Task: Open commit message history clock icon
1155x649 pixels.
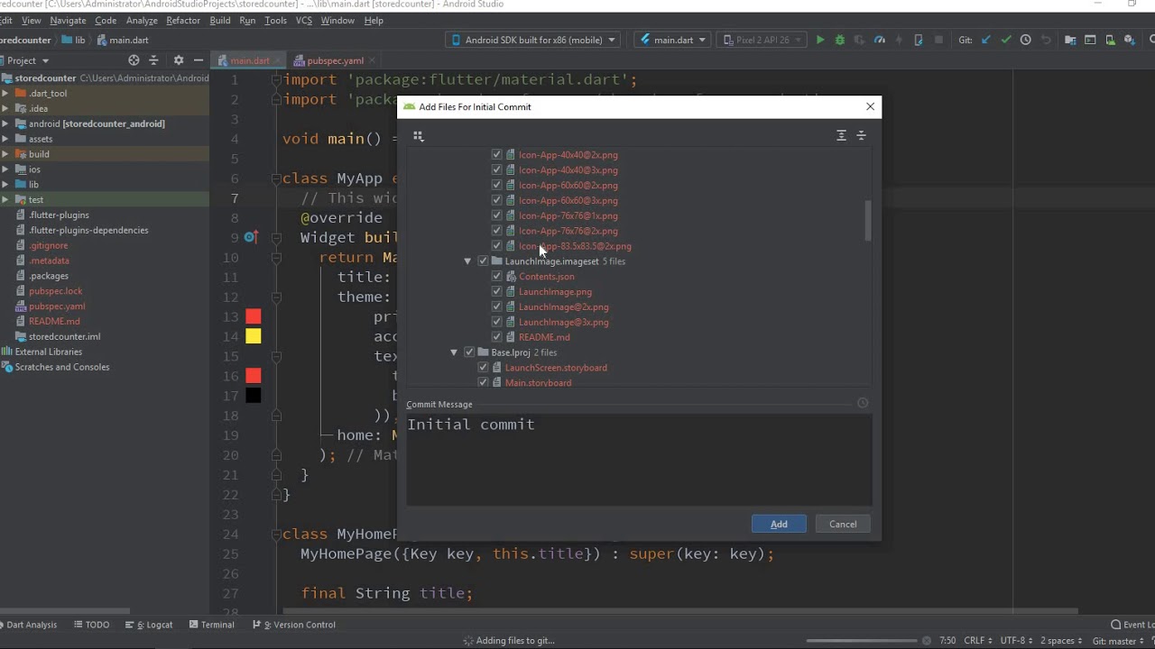Action: (x=863, y=404)
